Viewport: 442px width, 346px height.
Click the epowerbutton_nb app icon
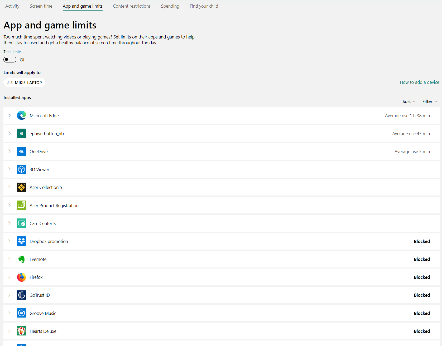tap(21, 133)
